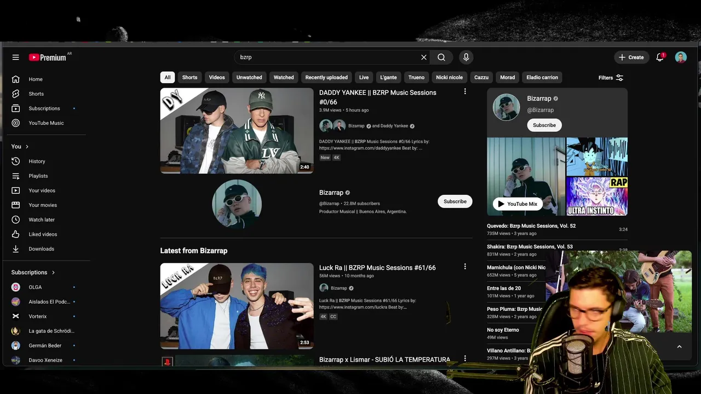
Task: Open No soy Eterno track
Action: coord(503,330)
